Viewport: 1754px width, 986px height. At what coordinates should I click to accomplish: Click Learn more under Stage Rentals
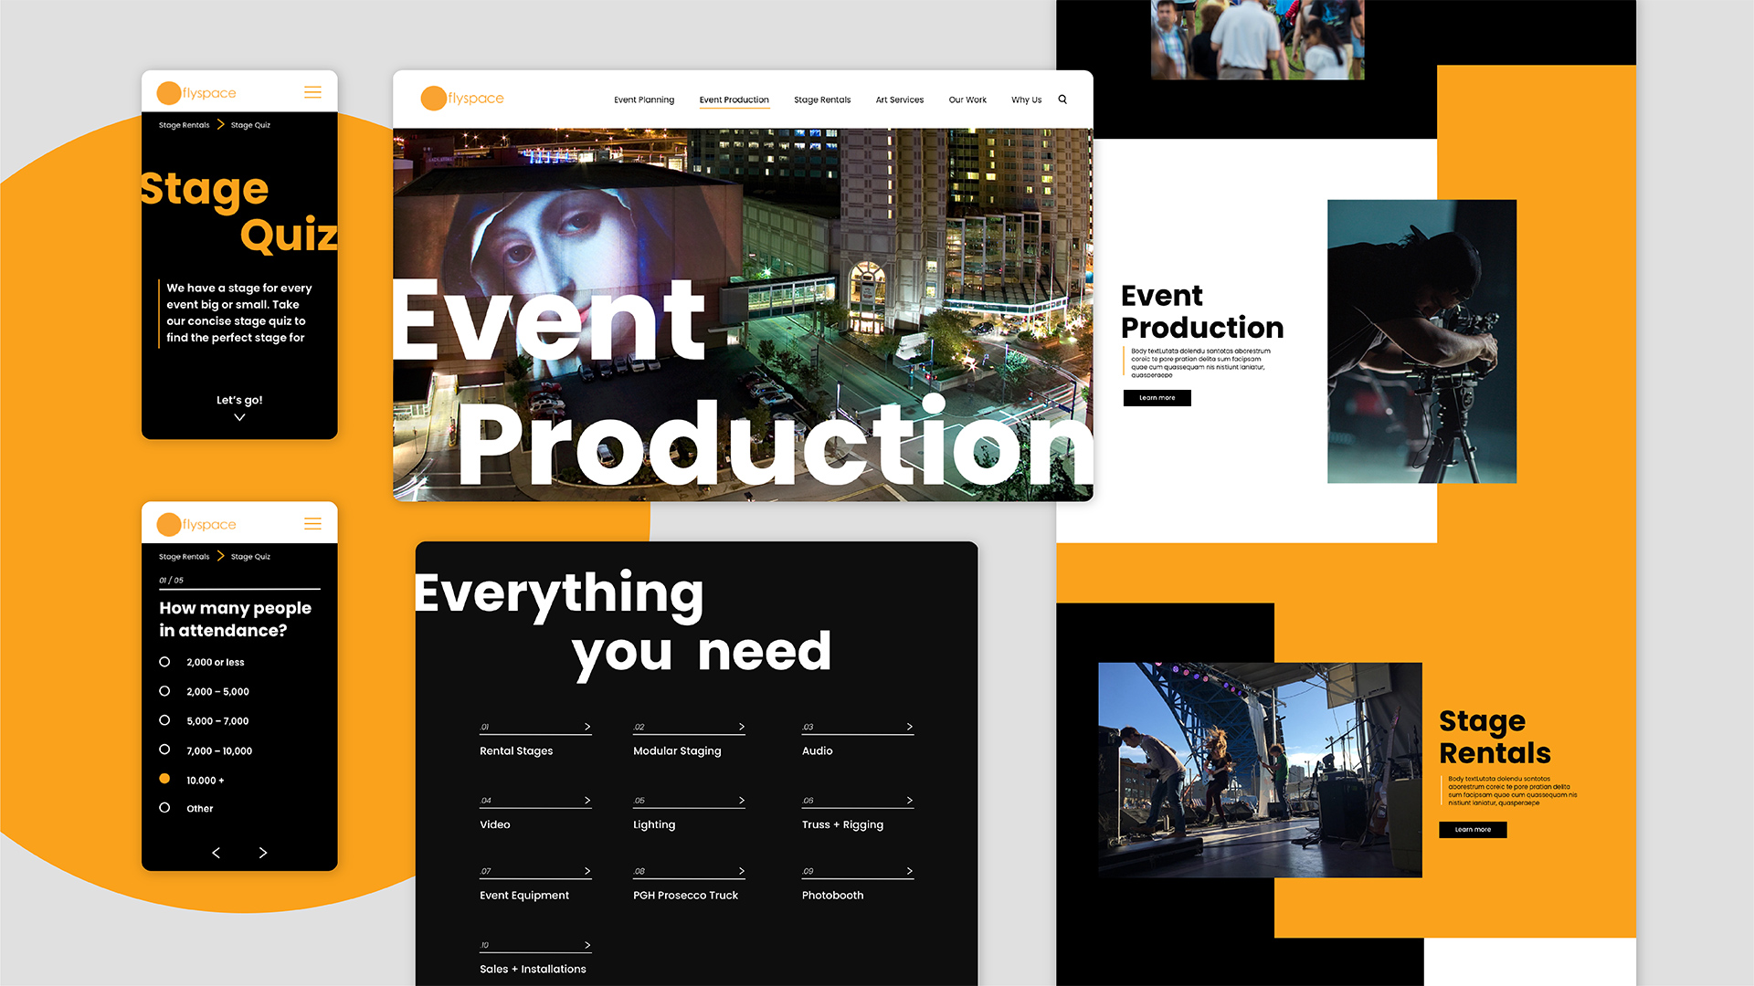(1473, 830)
